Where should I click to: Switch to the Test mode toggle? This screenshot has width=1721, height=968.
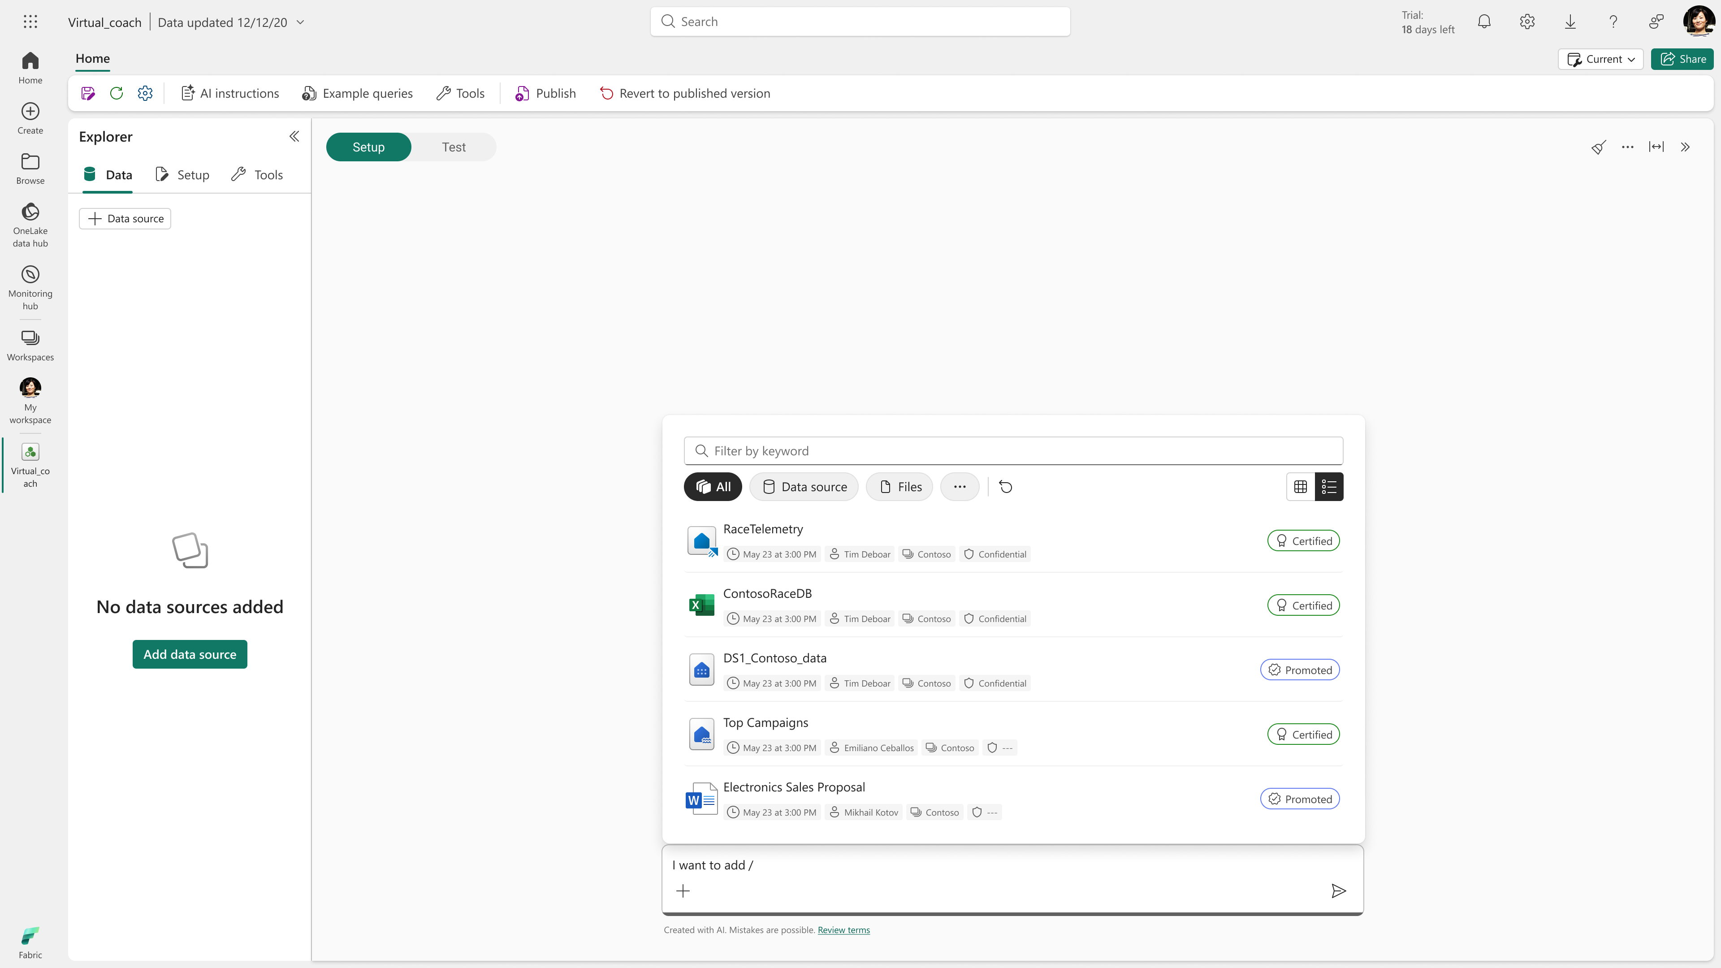pyautogui.click(x=454, y=147)
